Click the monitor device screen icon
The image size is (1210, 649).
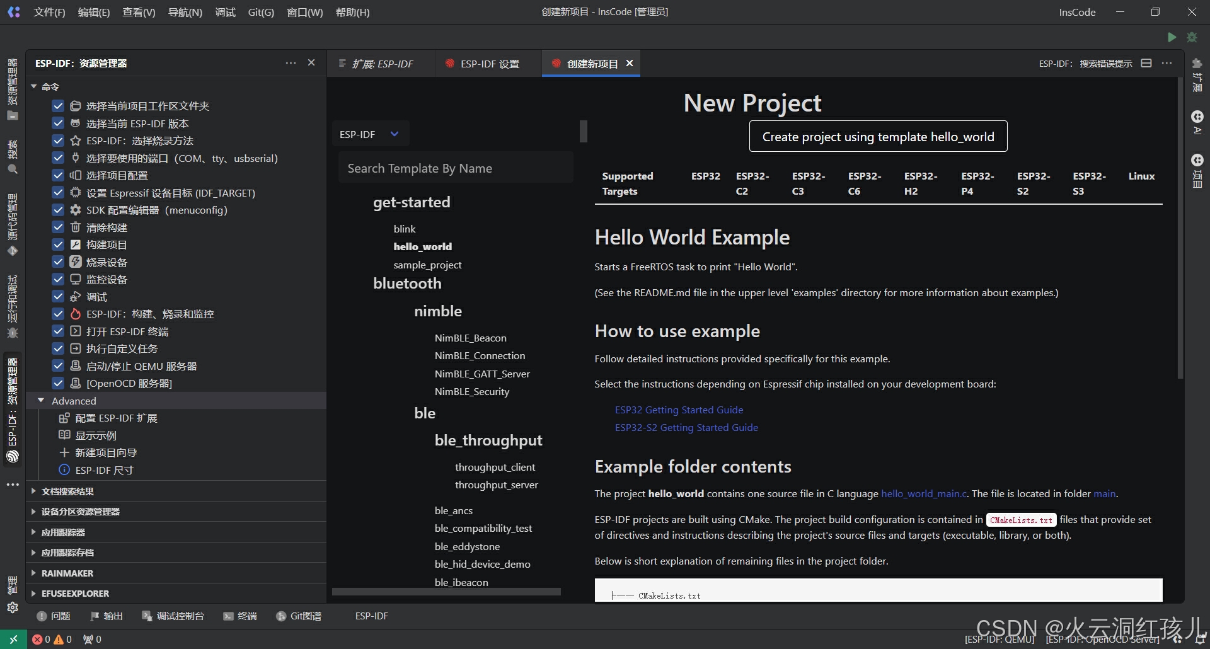click(76, 279)
